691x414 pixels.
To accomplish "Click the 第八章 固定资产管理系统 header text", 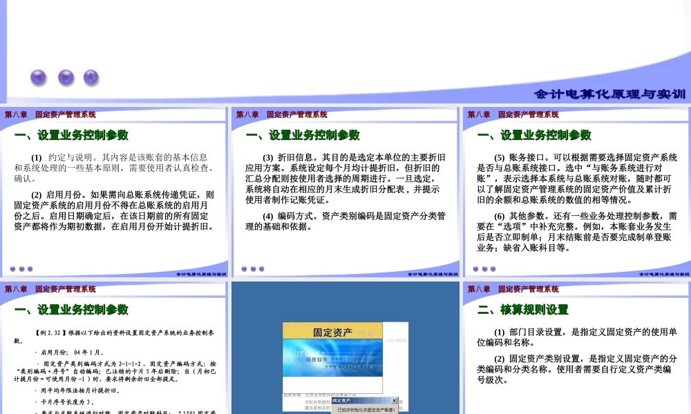I will click(x=50, y=115).
